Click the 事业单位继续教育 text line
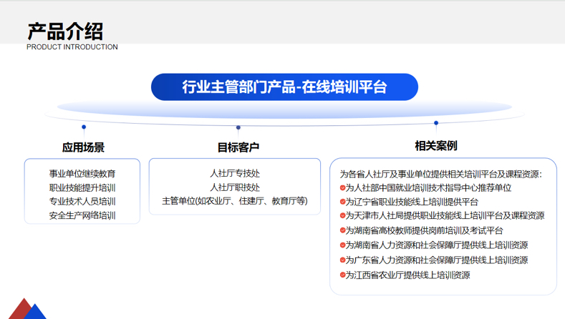The image size is (565, 319). coord(82,173)
